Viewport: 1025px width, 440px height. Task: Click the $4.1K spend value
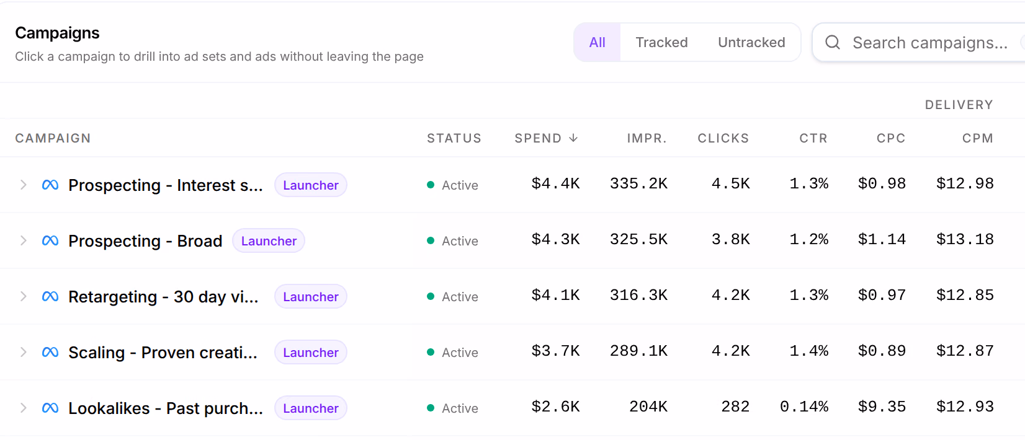coord(555,295)
